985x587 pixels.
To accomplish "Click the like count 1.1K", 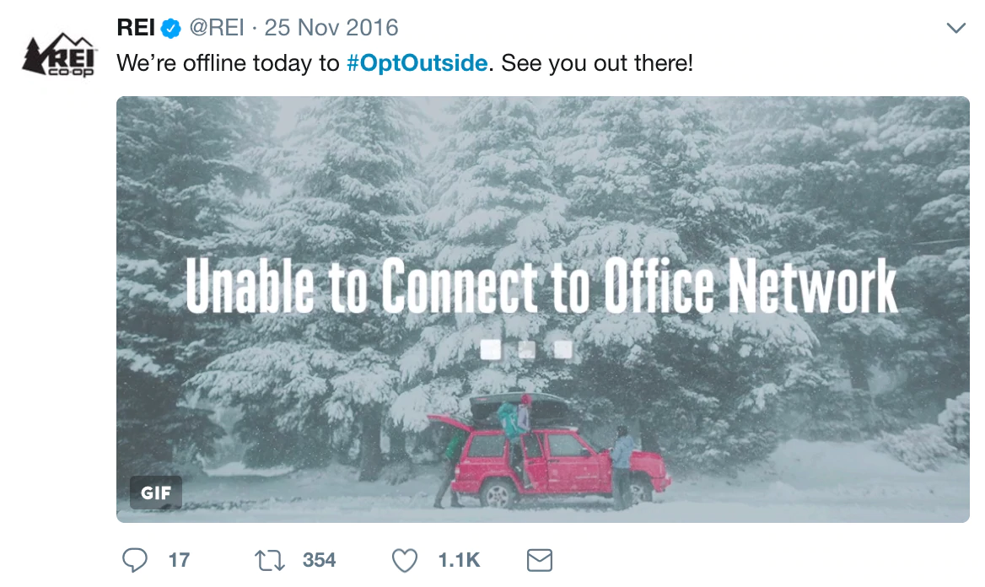I will click(459, 560).
